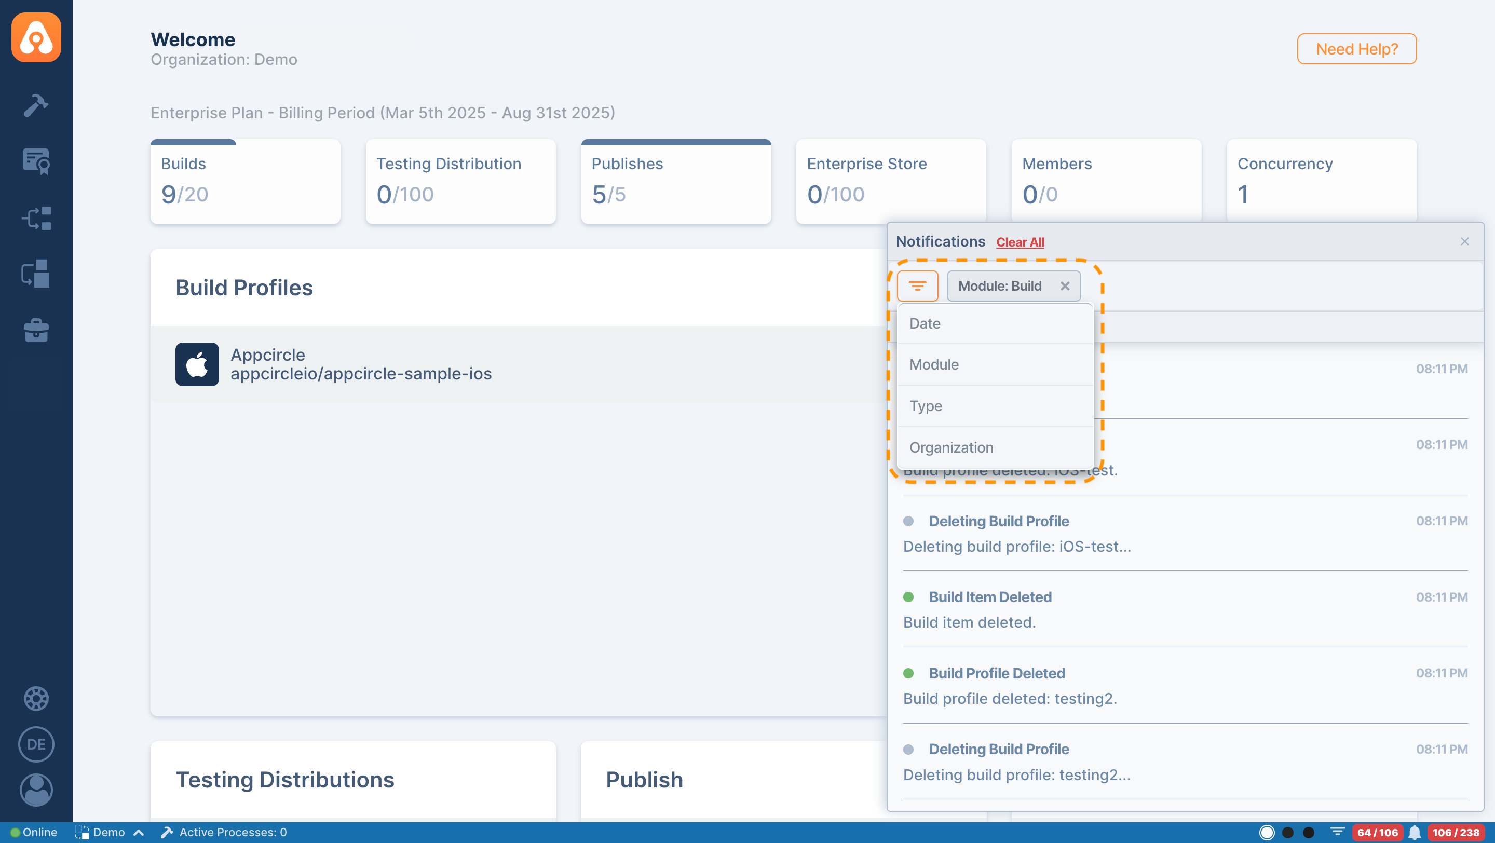This screenshot has height=843, width=1495.
Task: Toggle the notifications filter dropdown button
Action: 918,286
